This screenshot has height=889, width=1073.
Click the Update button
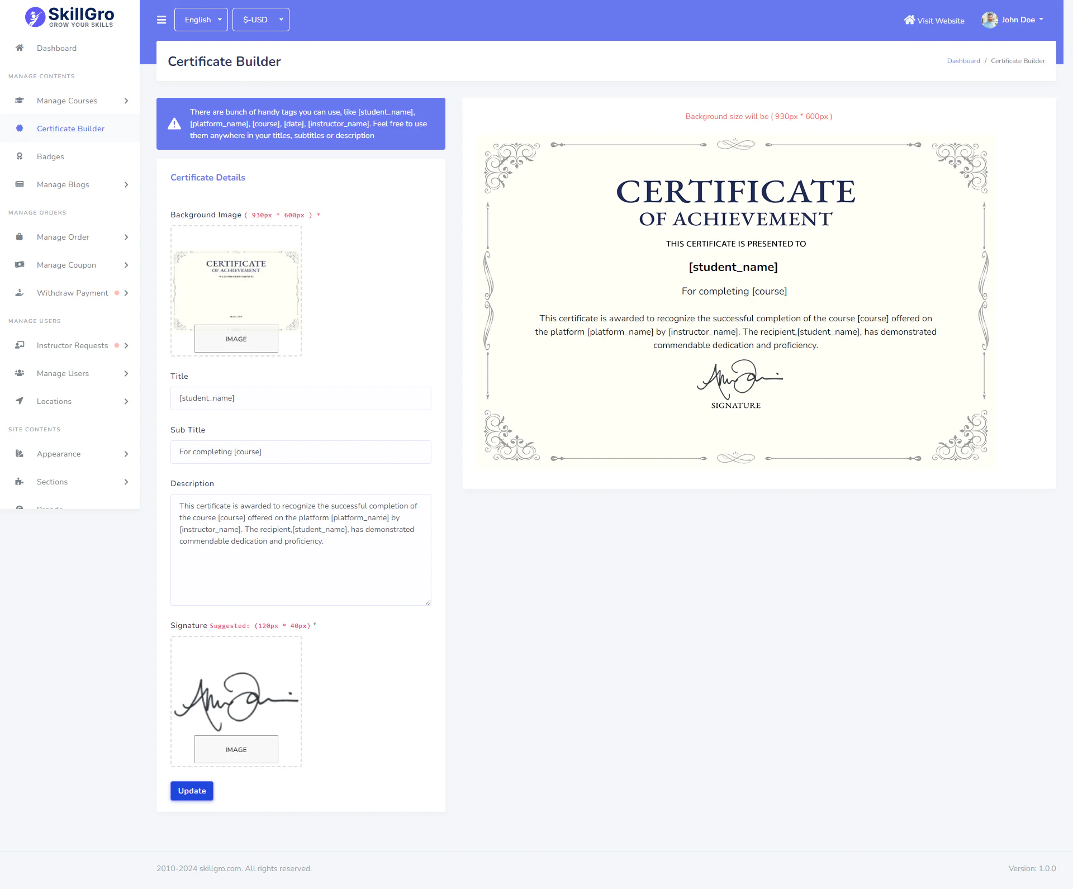192,791
